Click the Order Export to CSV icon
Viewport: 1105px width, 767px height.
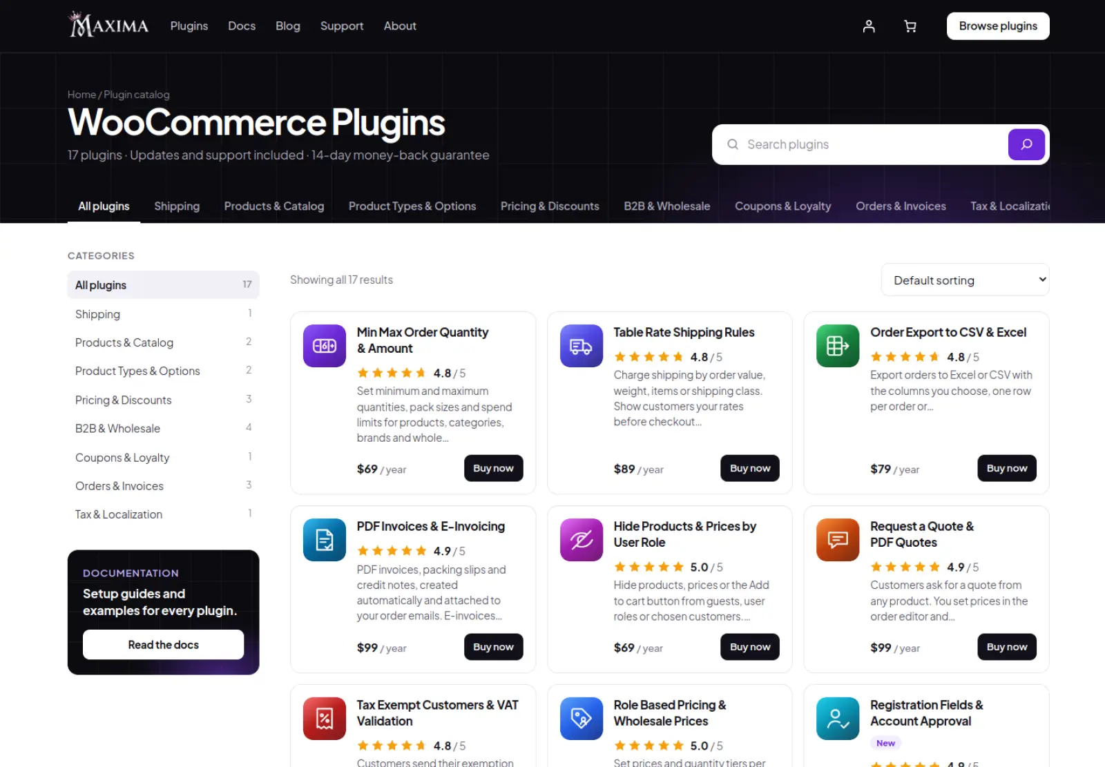click(x=838, y=346)
